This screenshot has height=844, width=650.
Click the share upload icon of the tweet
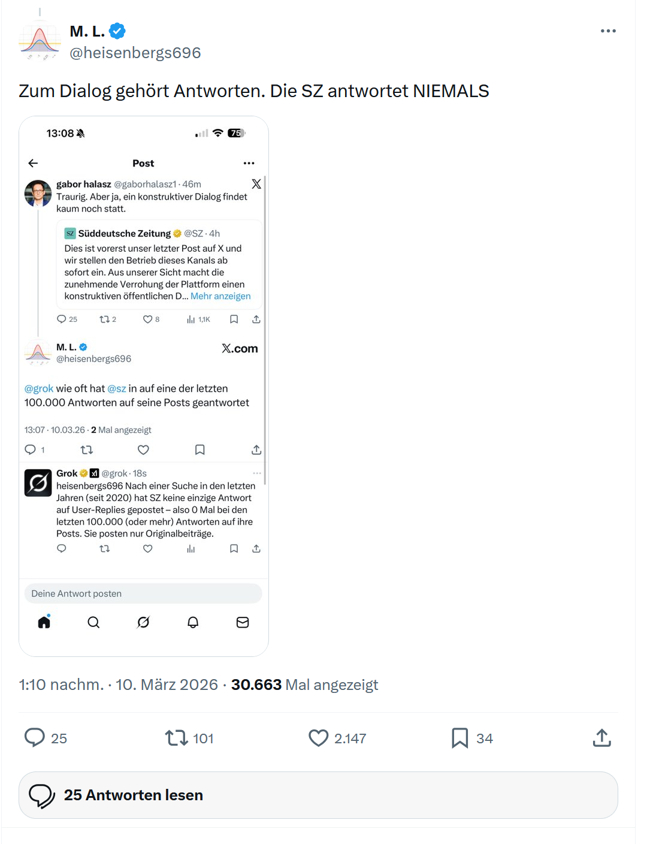(x=601, y=737)
